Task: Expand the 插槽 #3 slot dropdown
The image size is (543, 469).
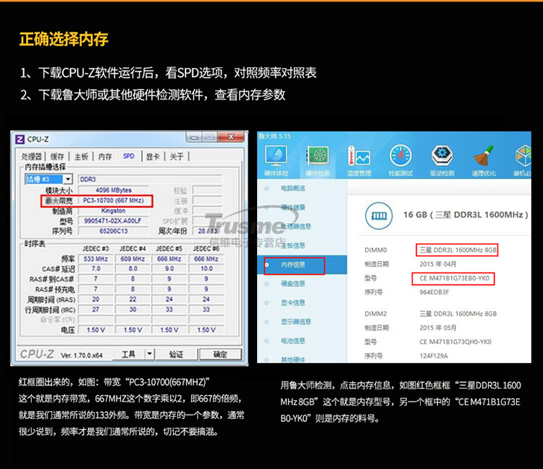Action: click(x=68, y=179)
